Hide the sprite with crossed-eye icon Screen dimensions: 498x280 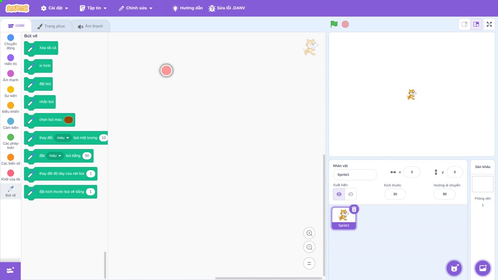(x=350, y=194)
